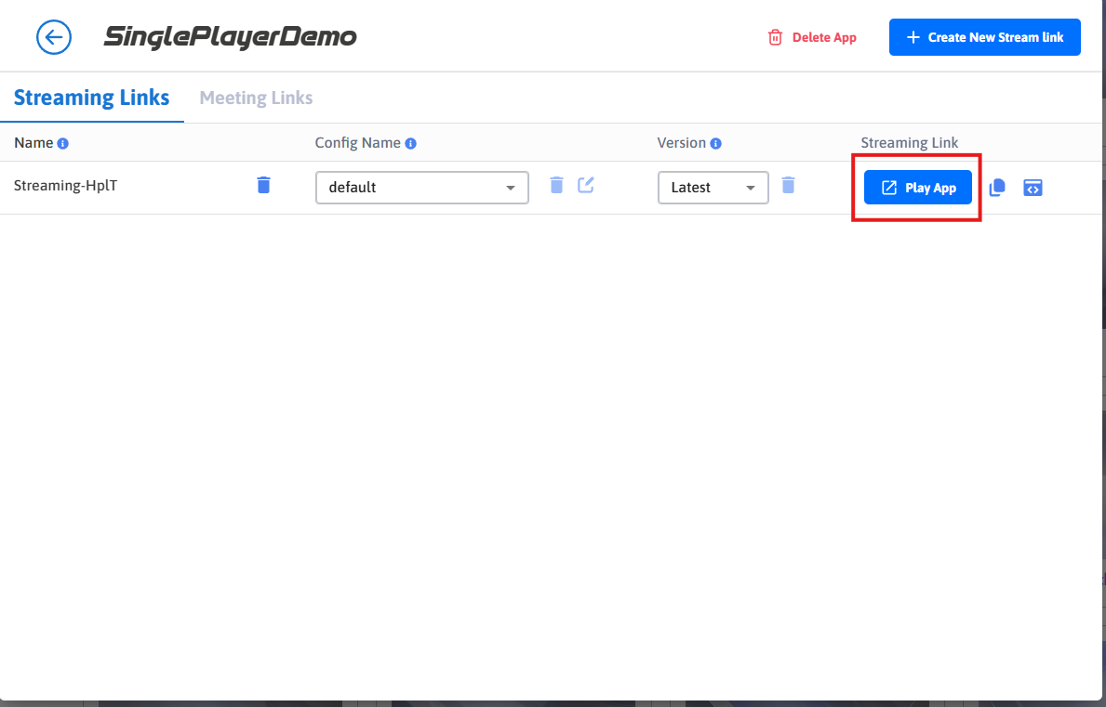Click the Streaming Link column header
This screenshot has width=1106, height=707.
(x=909, y=143)
